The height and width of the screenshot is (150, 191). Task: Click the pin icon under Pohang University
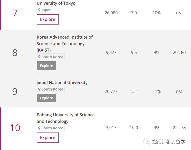pos(39,128)
